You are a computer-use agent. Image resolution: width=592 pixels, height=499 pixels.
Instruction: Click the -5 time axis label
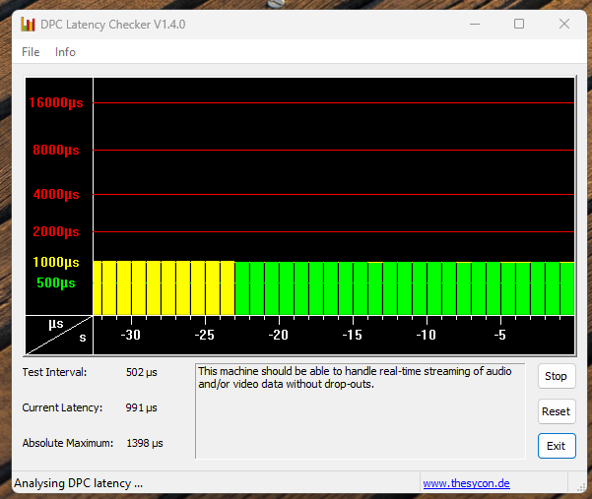(499, 335)
